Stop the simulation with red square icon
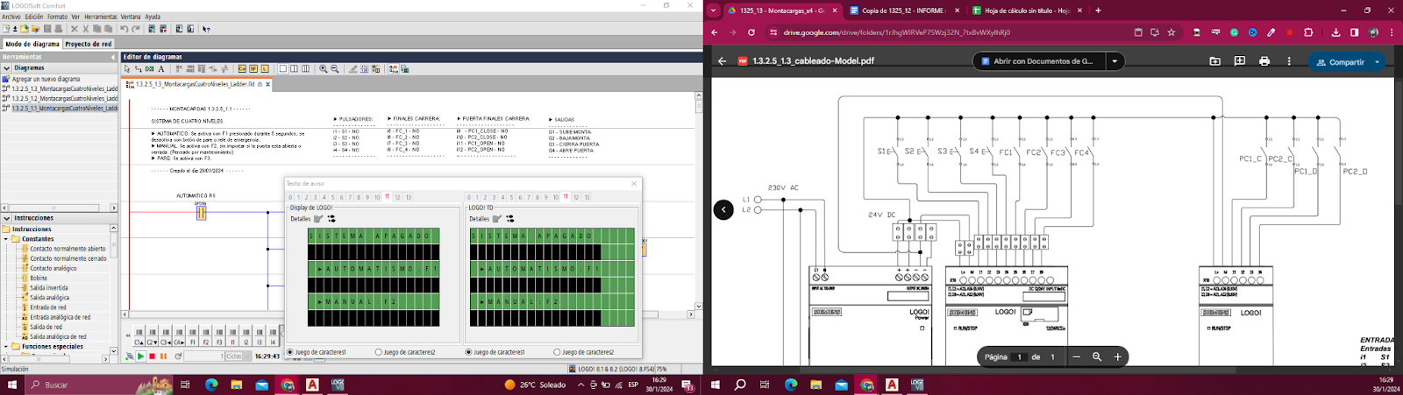This screenshot has height=395, width=1403. click(153, 356)
